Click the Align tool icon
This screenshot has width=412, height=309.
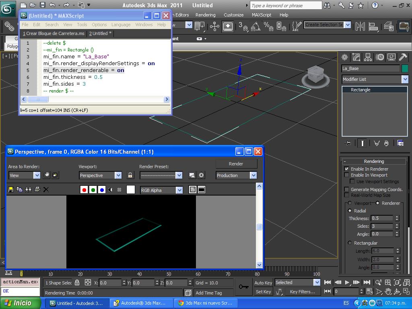click(x=373, y=26)
